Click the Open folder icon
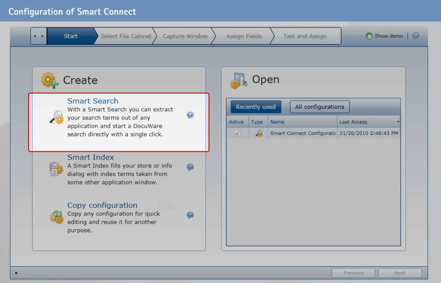This screenshot has width=441, height=283. coord(239,81)
